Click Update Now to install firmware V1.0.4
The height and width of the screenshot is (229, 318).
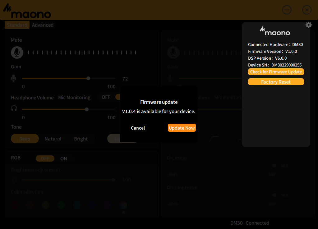coord(182,128)
